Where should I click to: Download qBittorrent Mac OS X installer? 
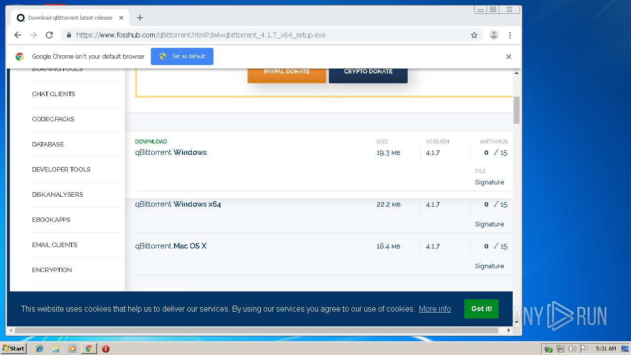(171, 246)
